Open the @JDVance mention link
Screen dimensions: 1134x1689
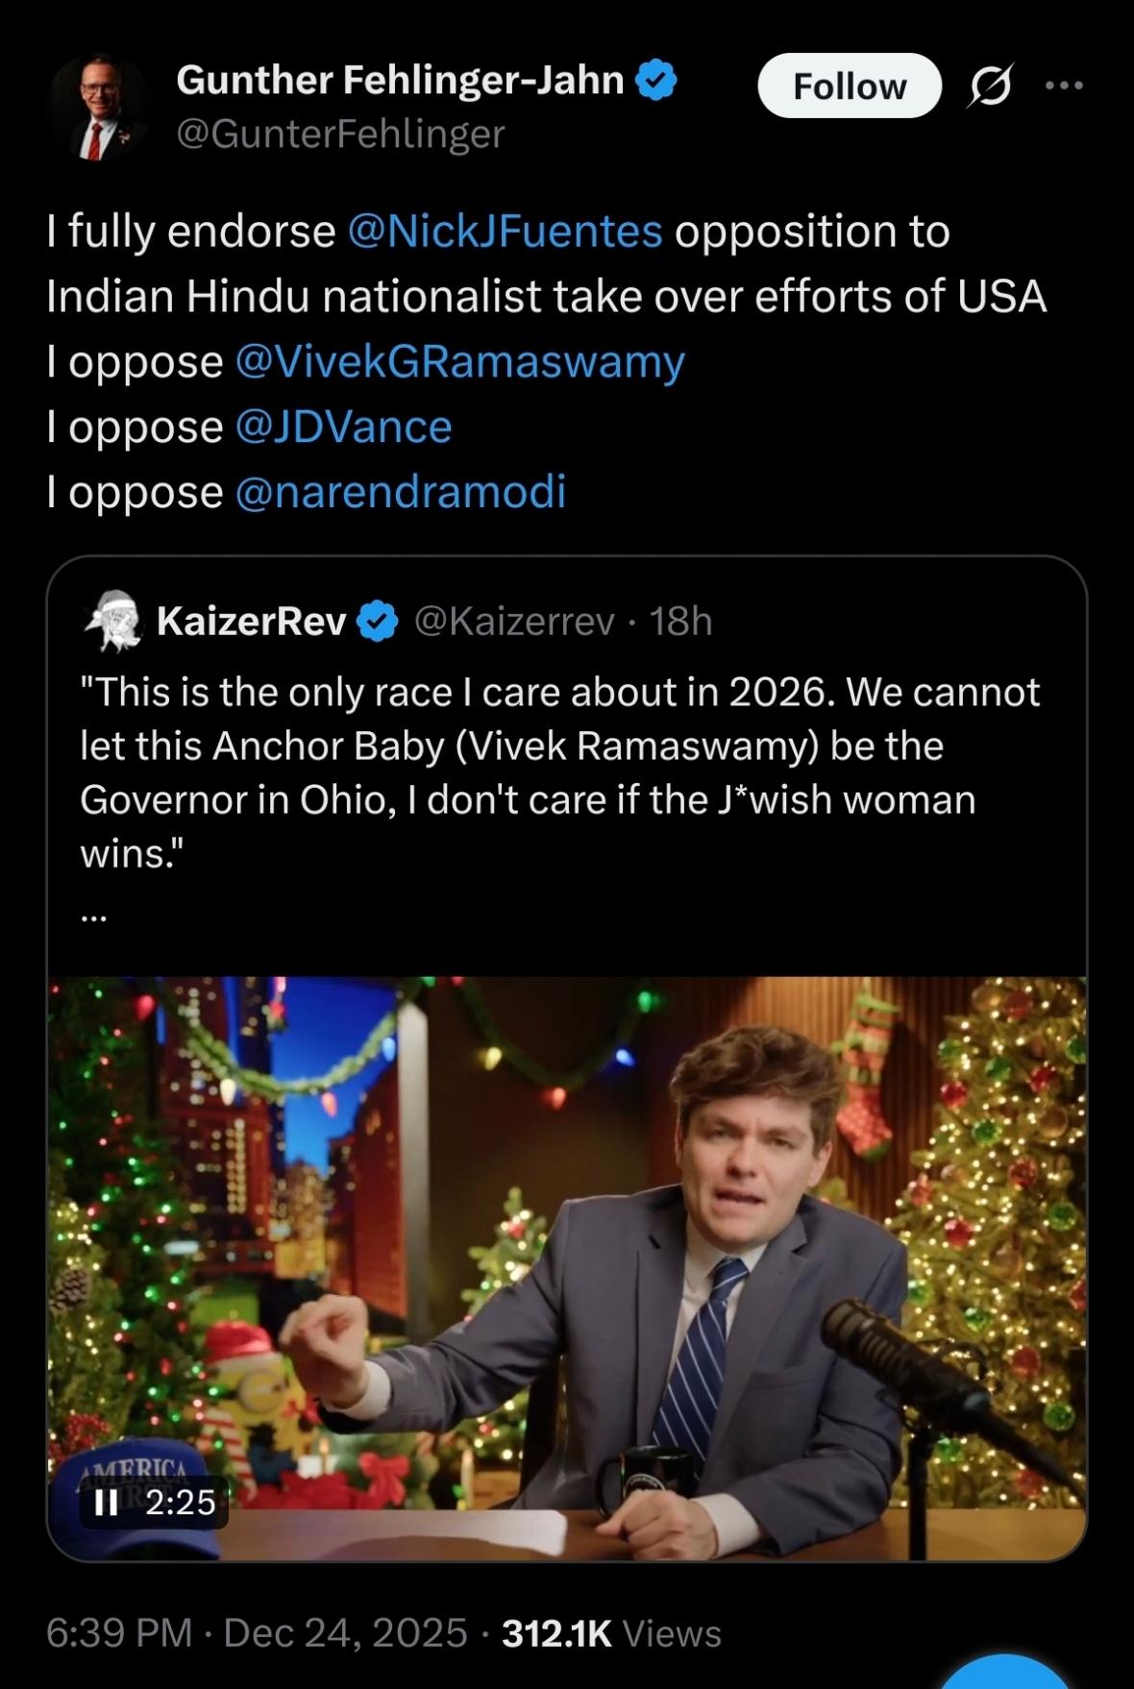[343, 428]
